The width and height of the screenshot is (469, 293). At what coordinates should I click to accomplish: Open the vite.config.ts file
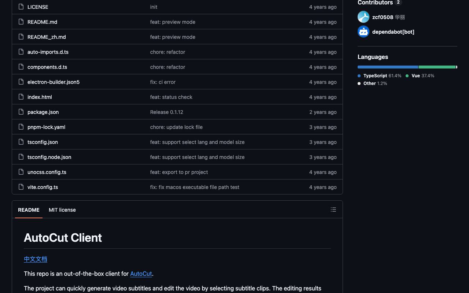click(43, 187)
